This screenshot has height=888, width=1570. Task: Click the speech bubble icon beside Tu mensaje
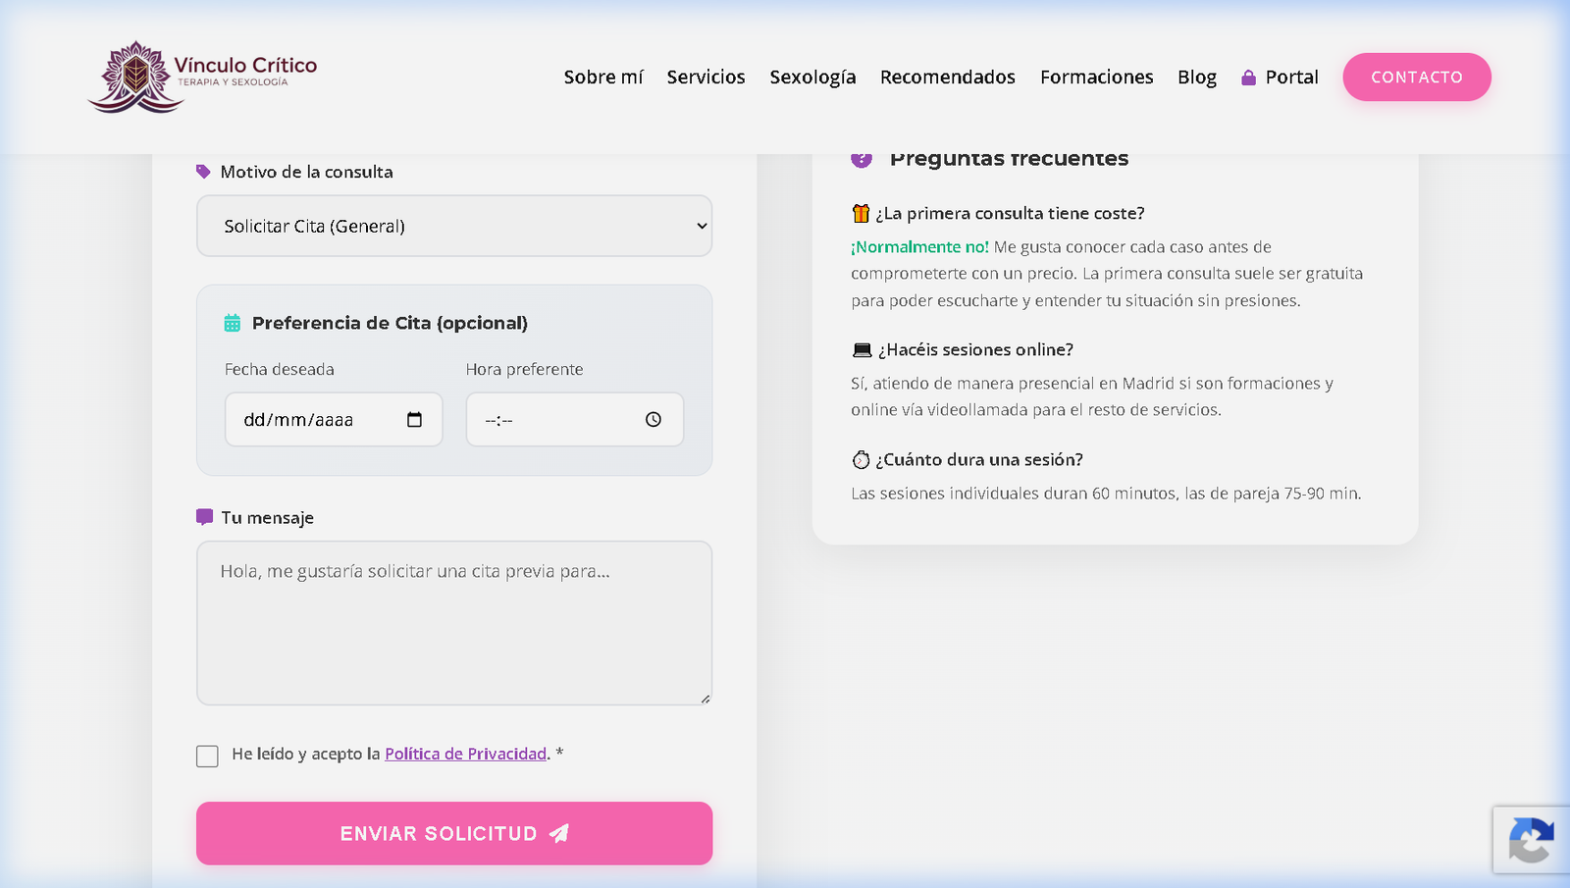click(x=204, y=517)
